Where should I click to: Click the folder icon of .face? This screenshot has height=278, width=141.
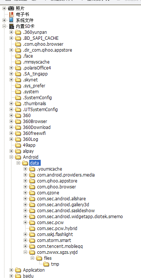coord(18,56)
